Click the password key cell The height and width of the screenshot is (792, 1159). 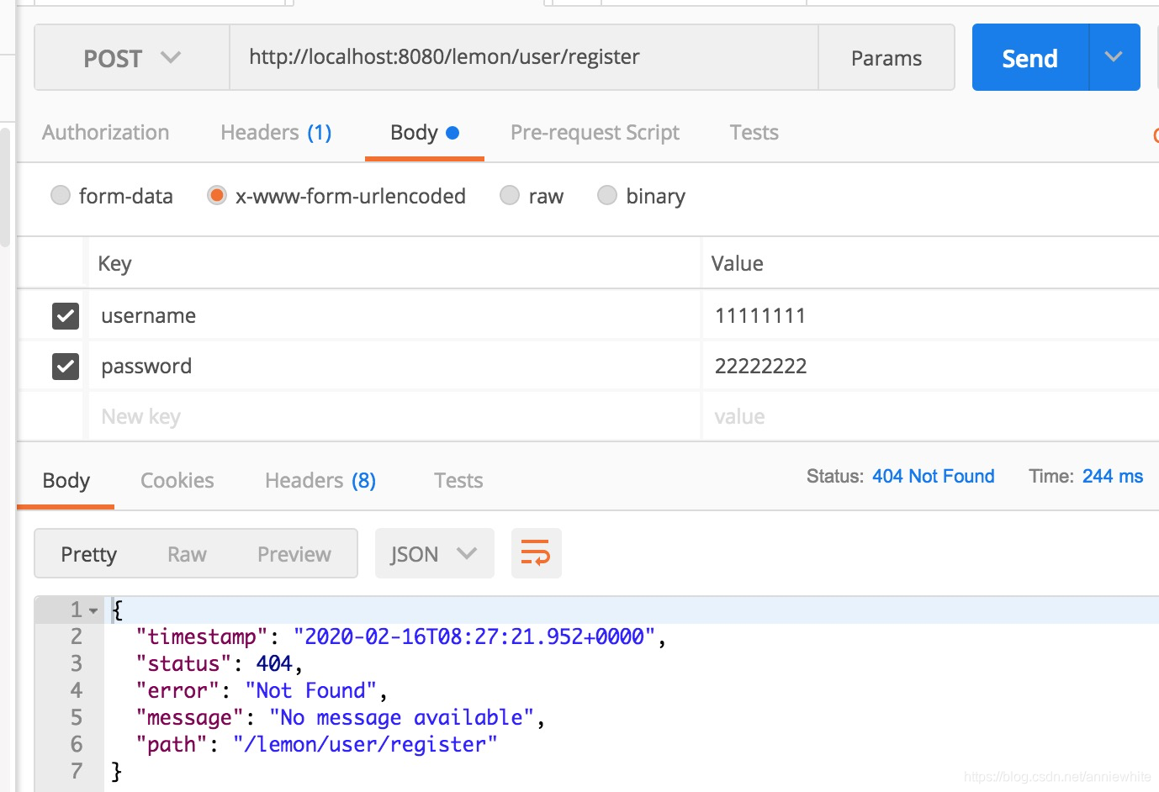tap(394, 366)
